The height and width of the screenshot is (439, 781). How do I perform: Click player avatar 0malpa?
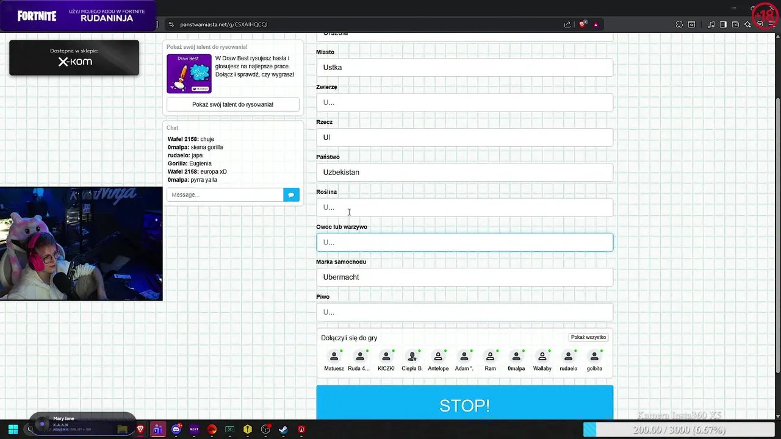(516, 357)
